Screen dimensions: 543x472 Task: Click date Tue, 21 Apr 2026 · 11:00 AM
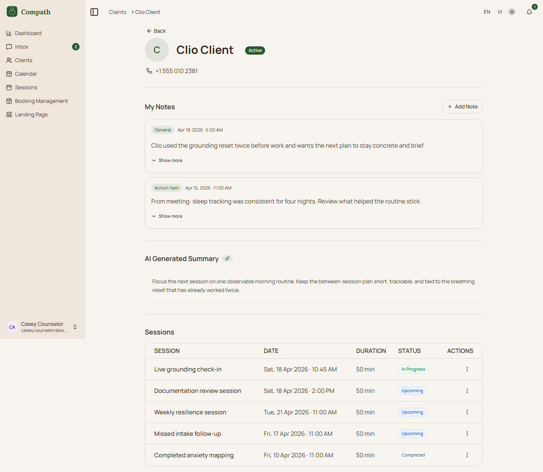point(300,412)
